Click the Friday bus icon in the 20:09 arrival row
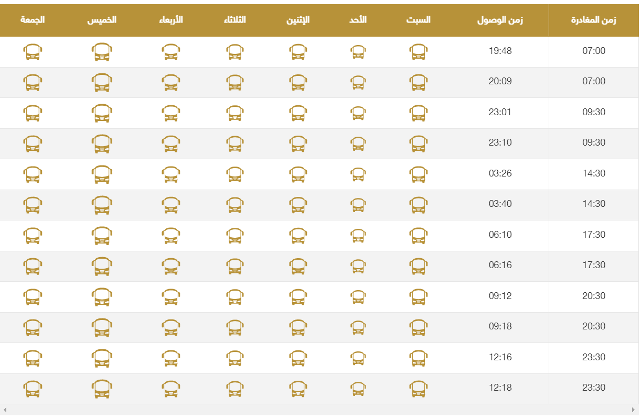The image size is (641, 420). coord(33,82)
